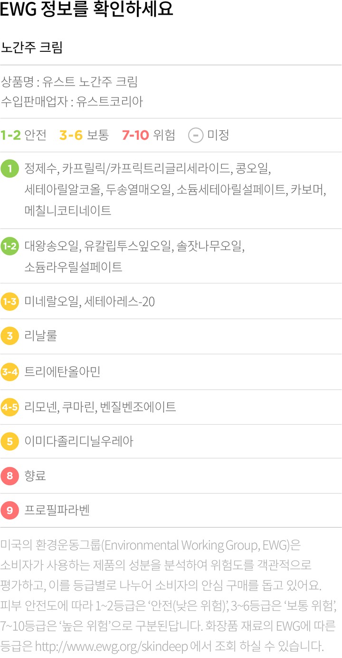Click the 수입판매업자 유스트코리아 line

72,101
